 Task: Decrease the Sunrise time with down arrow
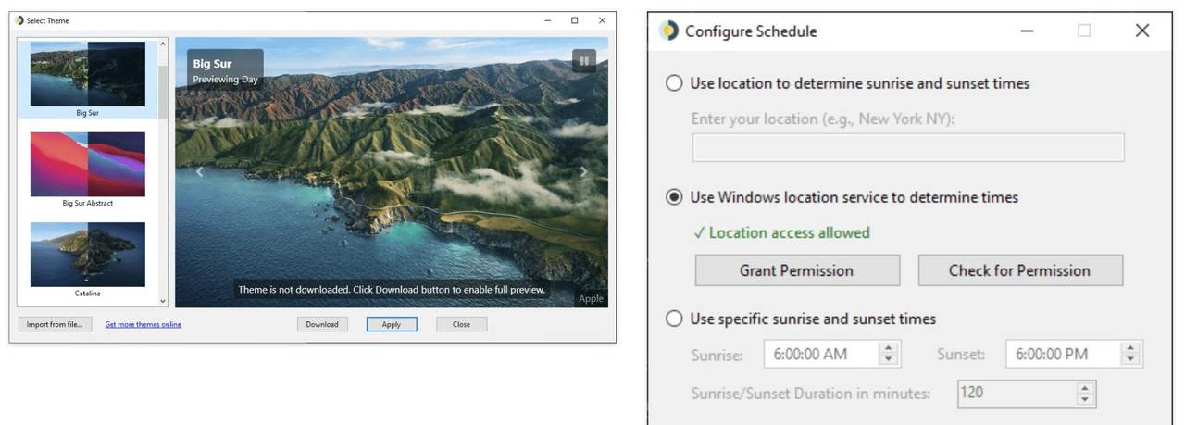889,360
